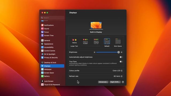
Task: Click the 'Control Centre' sidebar text
Action: (x=50, y=51)
